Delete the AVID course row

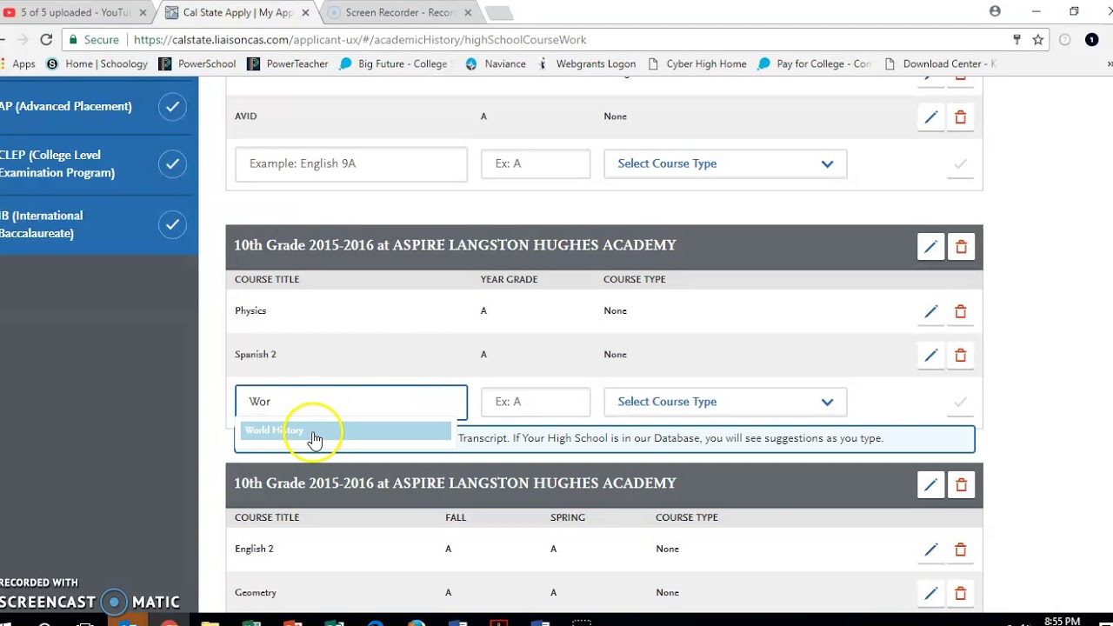click(x=960, y=117)
